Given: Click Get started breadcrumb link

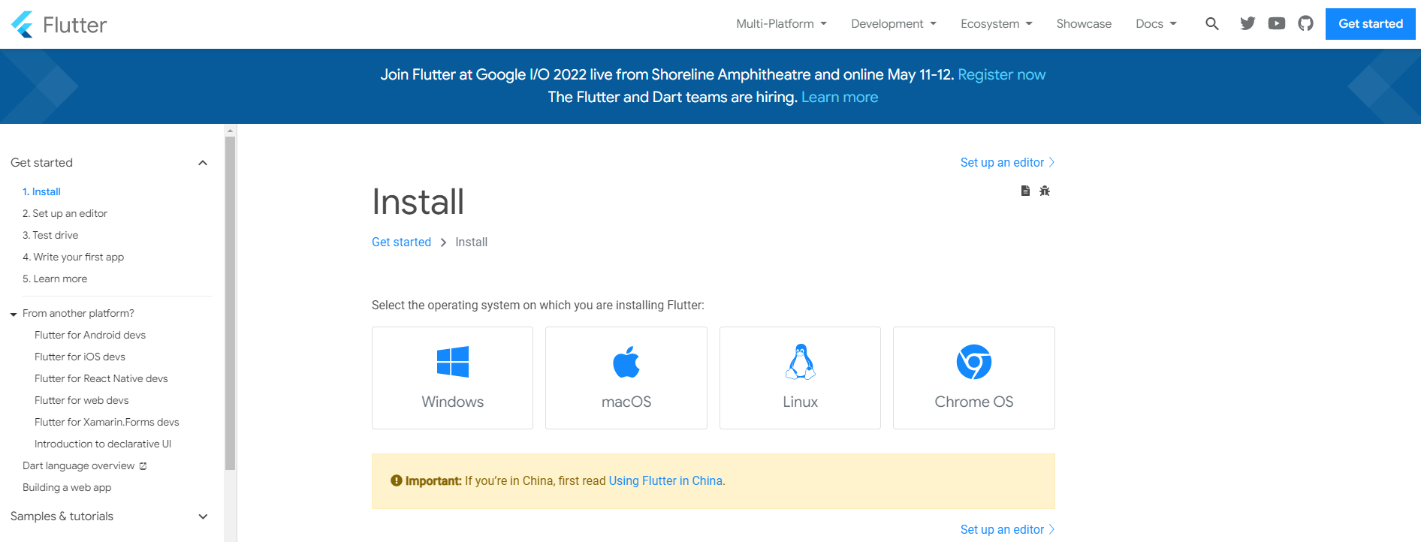Looking at the screenshot, I should pyautogui.click(x=401, y=242).
